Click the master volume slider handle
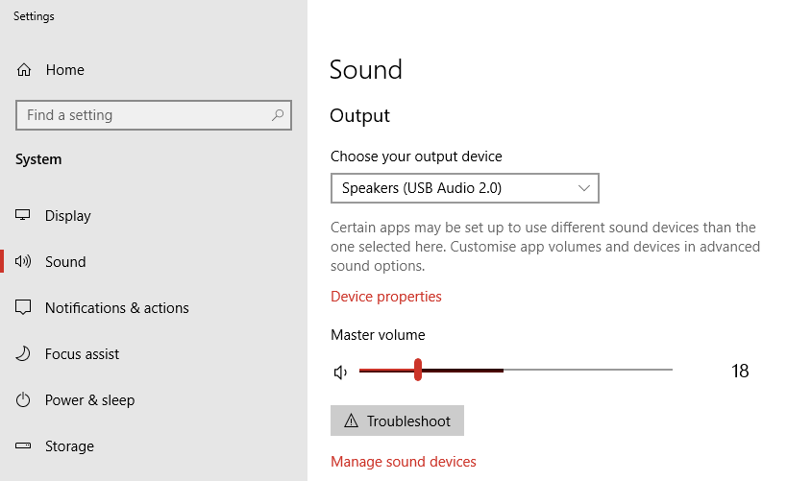787x481 pixels. coord(418,371)
